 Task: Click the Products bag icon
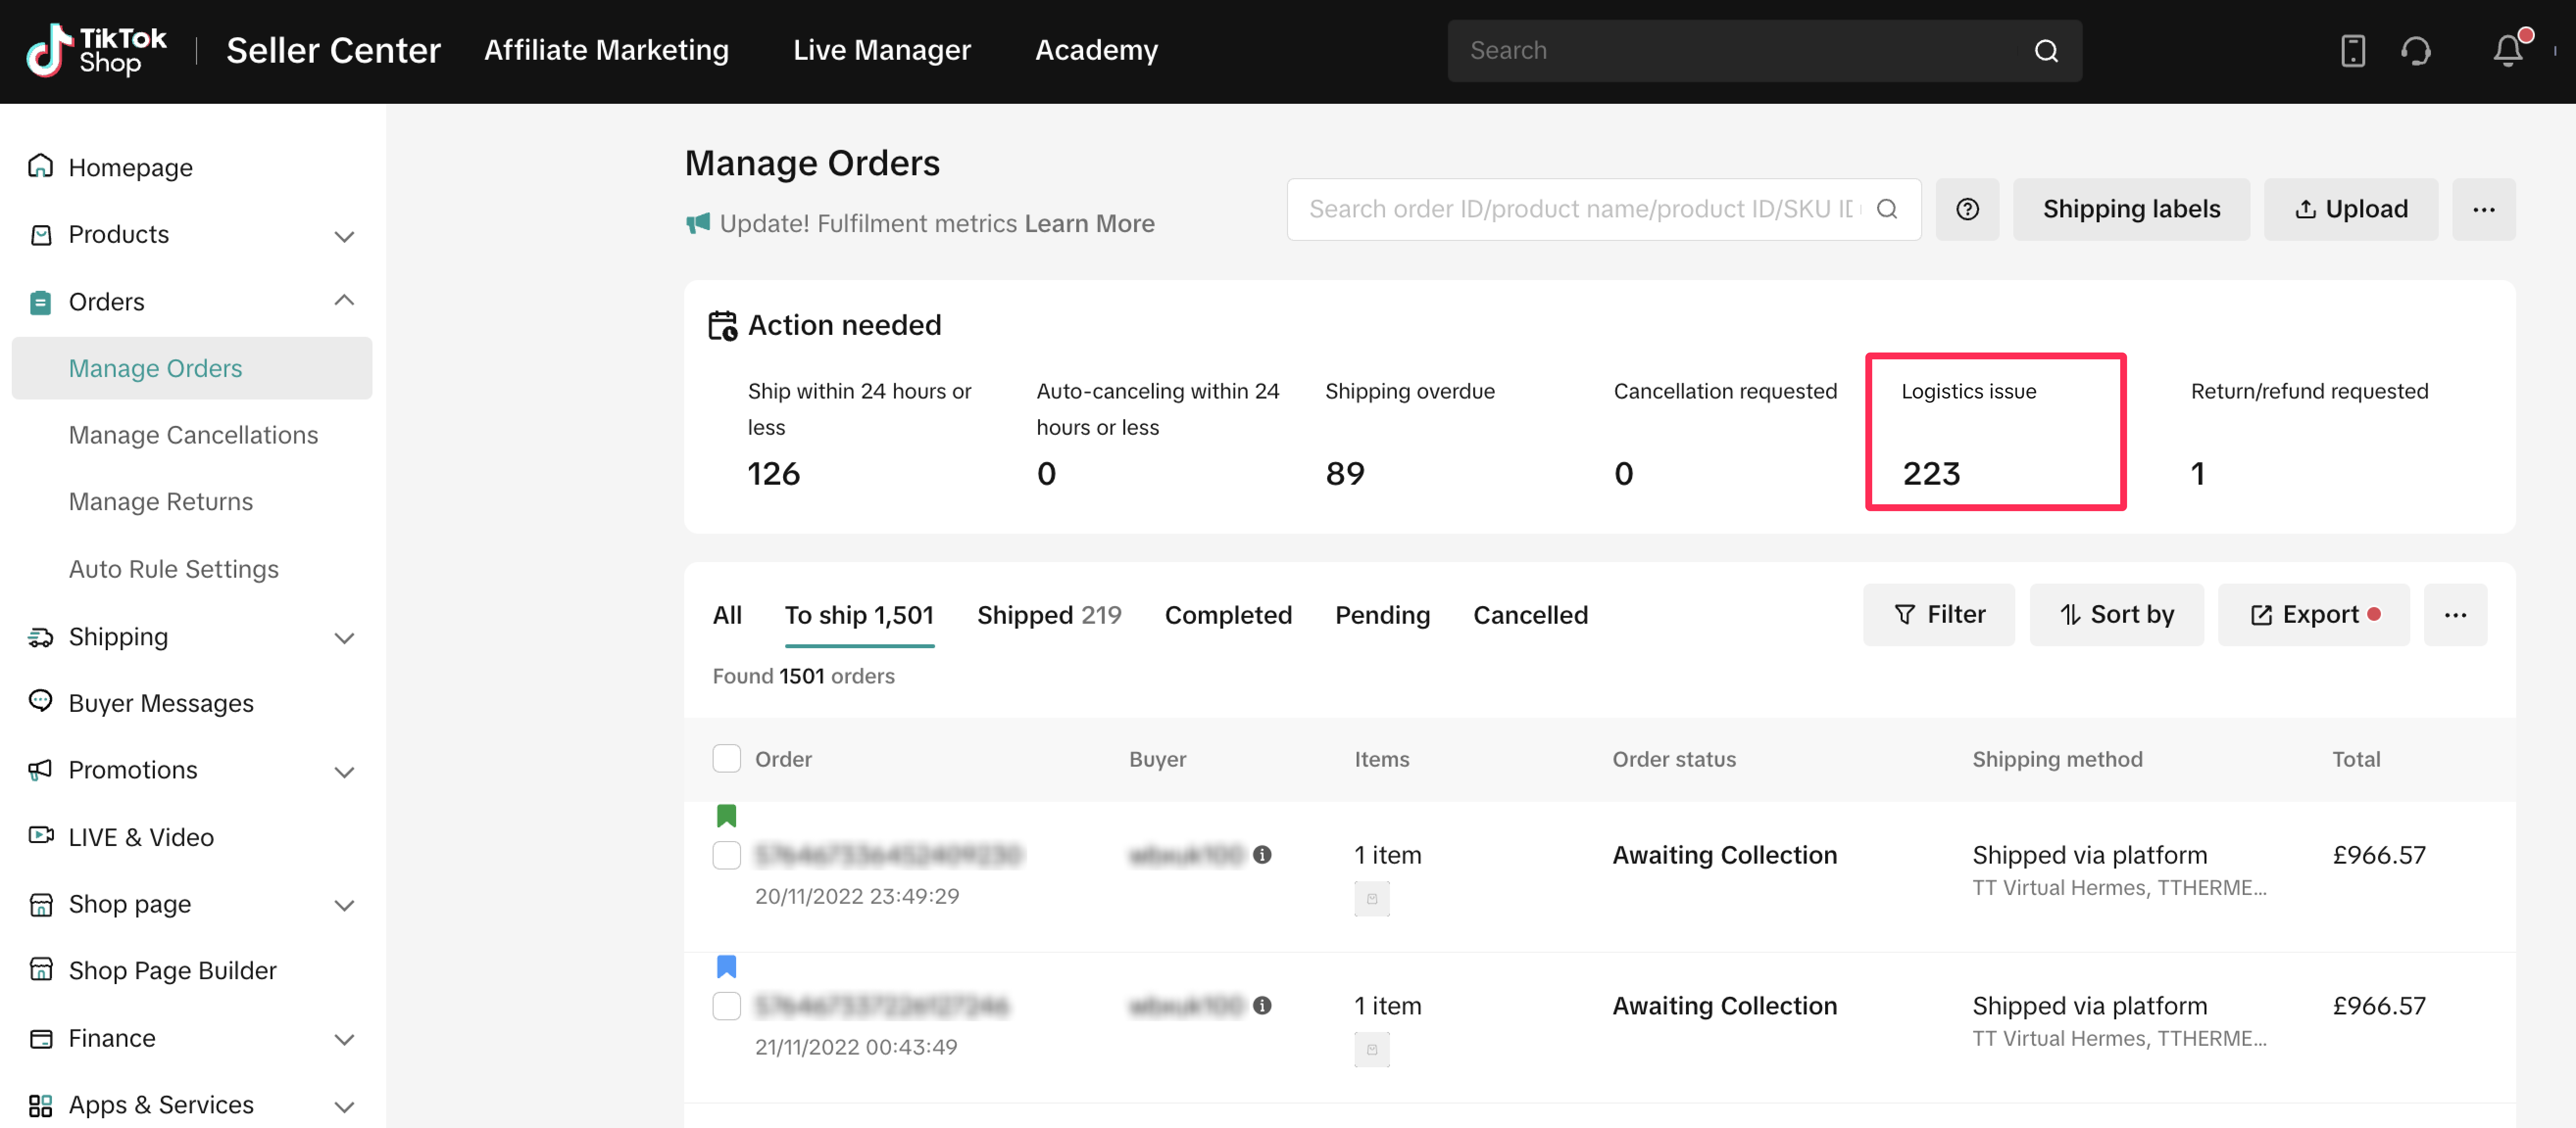(x=40, y=235)
